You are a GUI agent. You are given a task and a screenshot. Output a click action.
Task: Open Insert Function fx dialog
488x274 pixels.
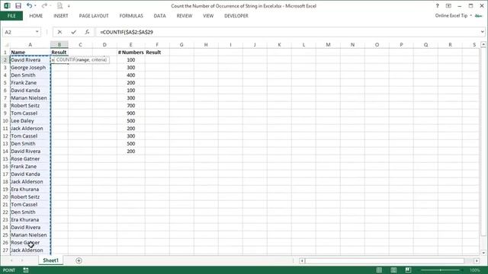tap(87, 32)
